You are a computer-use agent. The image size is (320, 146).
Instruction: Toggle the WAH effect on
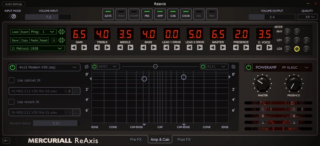coord(121,14)
